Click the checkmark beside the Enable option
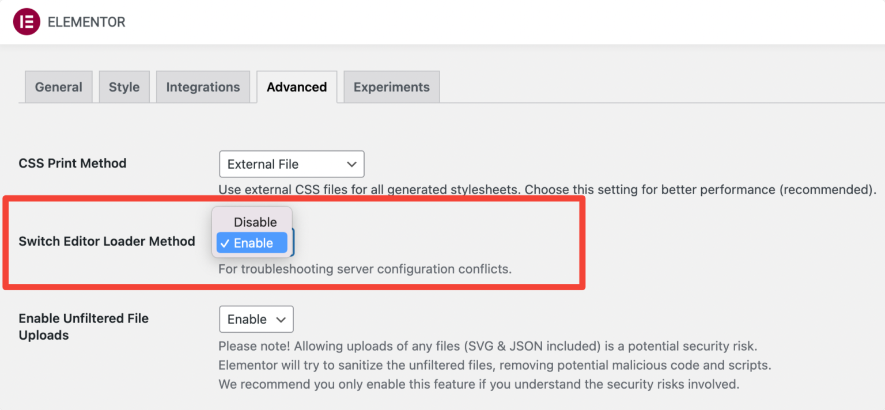This screenshot has width=885, height=410. (225, 243)
